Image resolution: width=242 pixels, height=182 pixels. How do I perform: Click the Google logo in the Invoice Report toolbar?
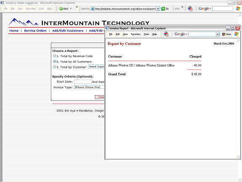tap(180, 34)
